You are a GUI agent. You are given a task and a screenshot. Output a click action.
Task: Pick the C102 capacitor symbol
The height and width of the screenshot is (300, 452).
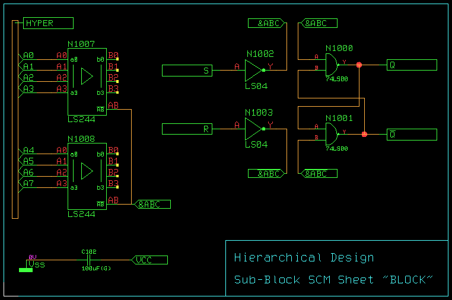(88, 260)
